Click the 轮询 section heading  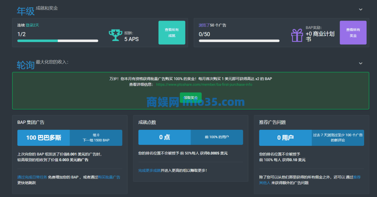click(25, 65)
